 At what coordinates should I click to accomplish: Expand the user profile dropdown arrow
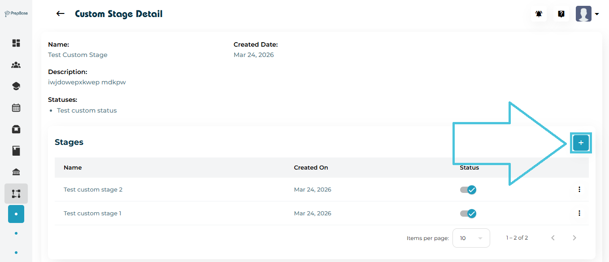(x=597, y=14)
